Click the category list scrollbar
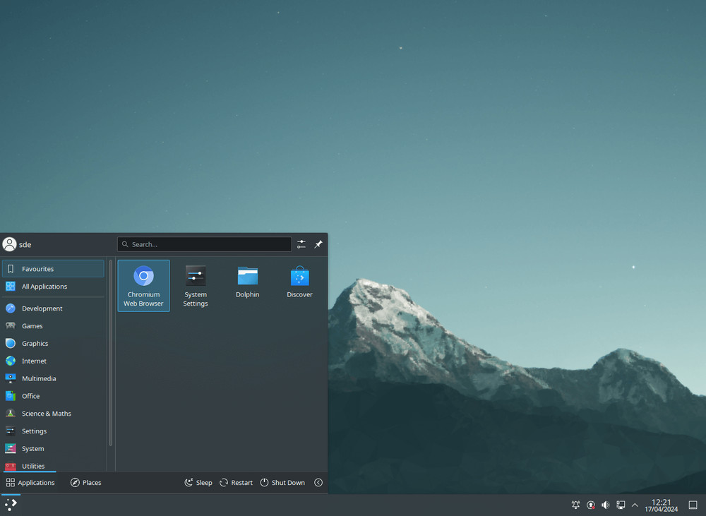 point(110,353)
